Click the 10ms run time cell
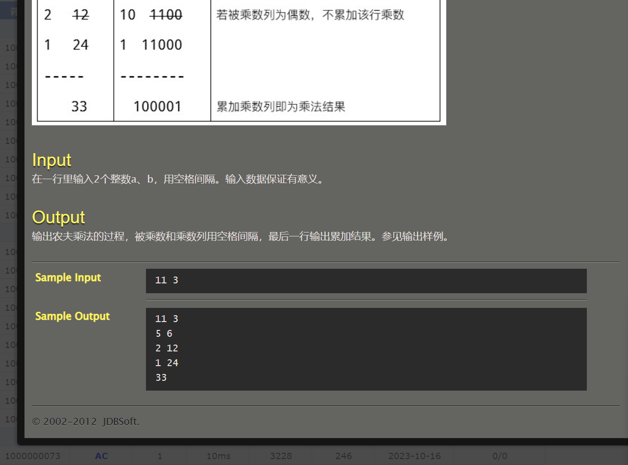 218,456
